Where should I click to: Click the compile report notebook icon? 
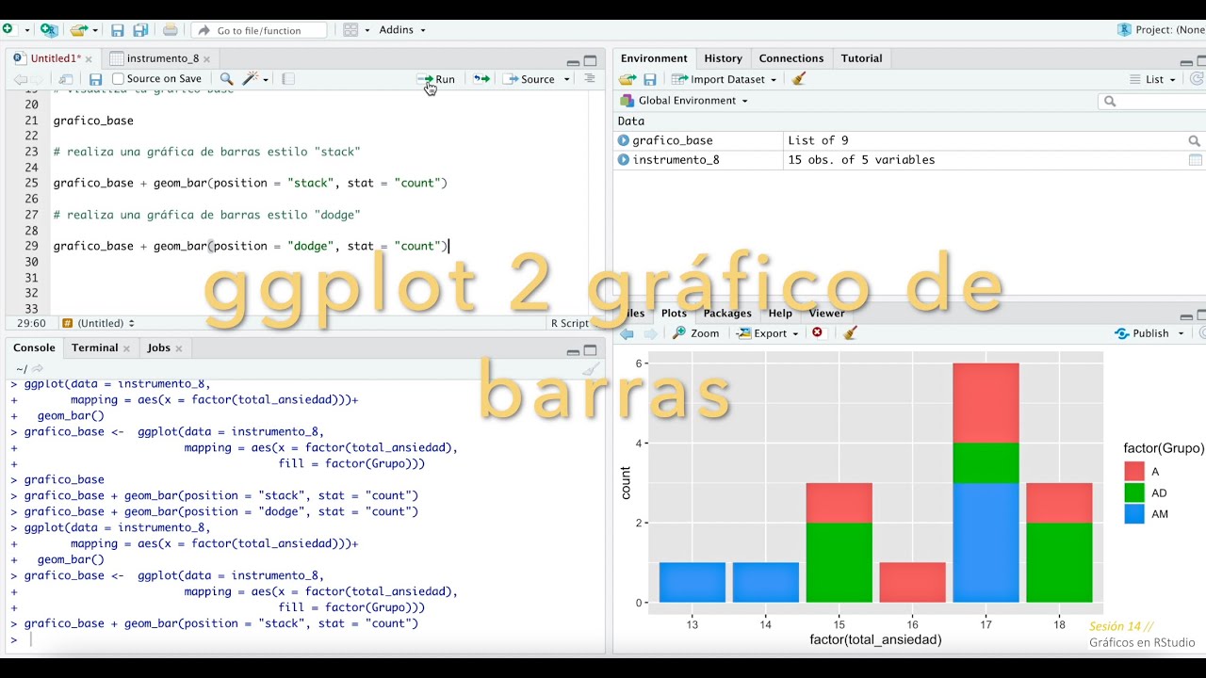coord(288,79)
